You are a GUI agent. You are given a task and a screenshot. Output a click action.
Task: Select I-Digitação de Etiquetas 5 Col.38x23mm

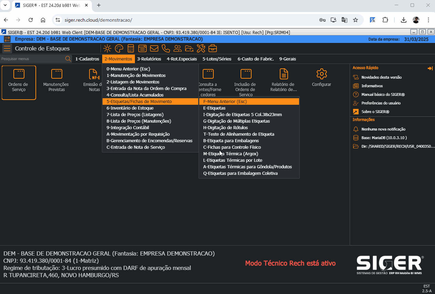[249, 114]
